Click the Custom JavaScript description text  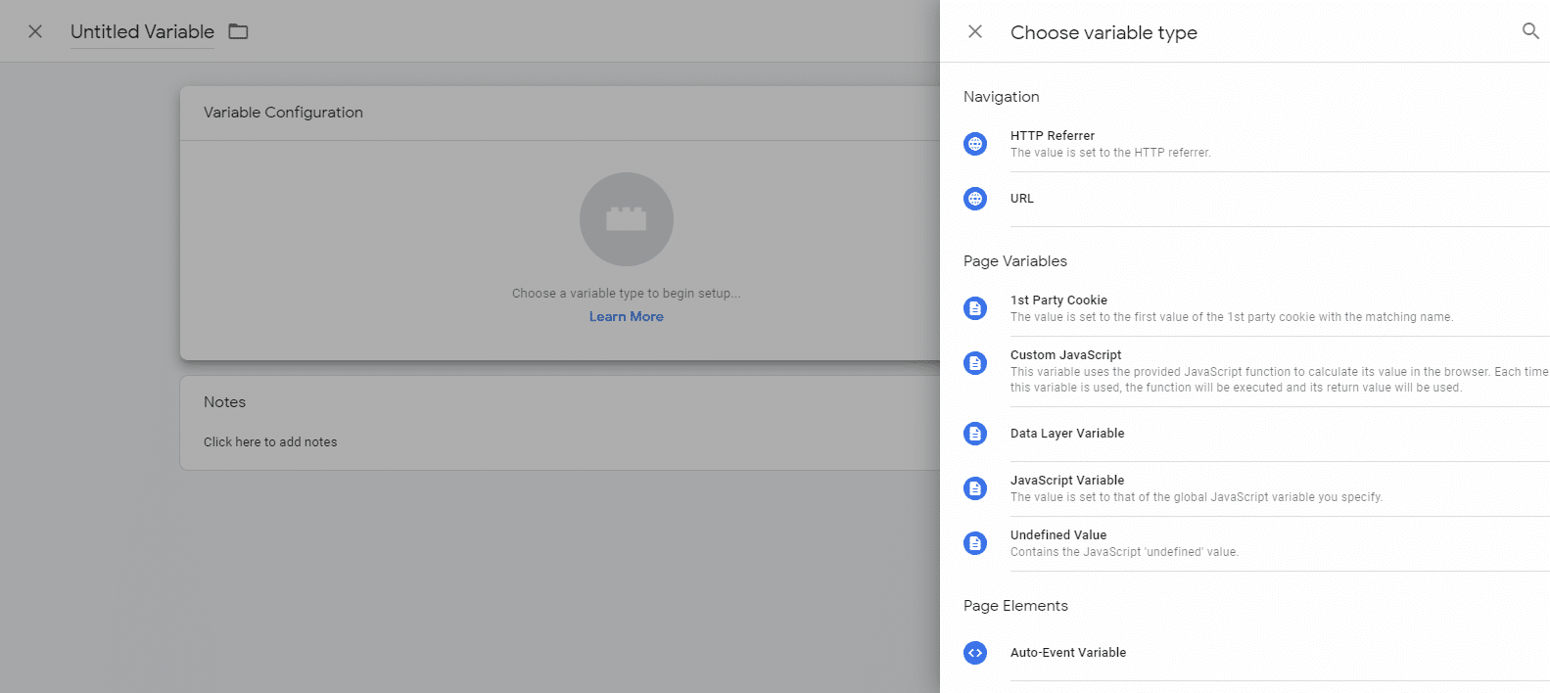click(1280, 380)
